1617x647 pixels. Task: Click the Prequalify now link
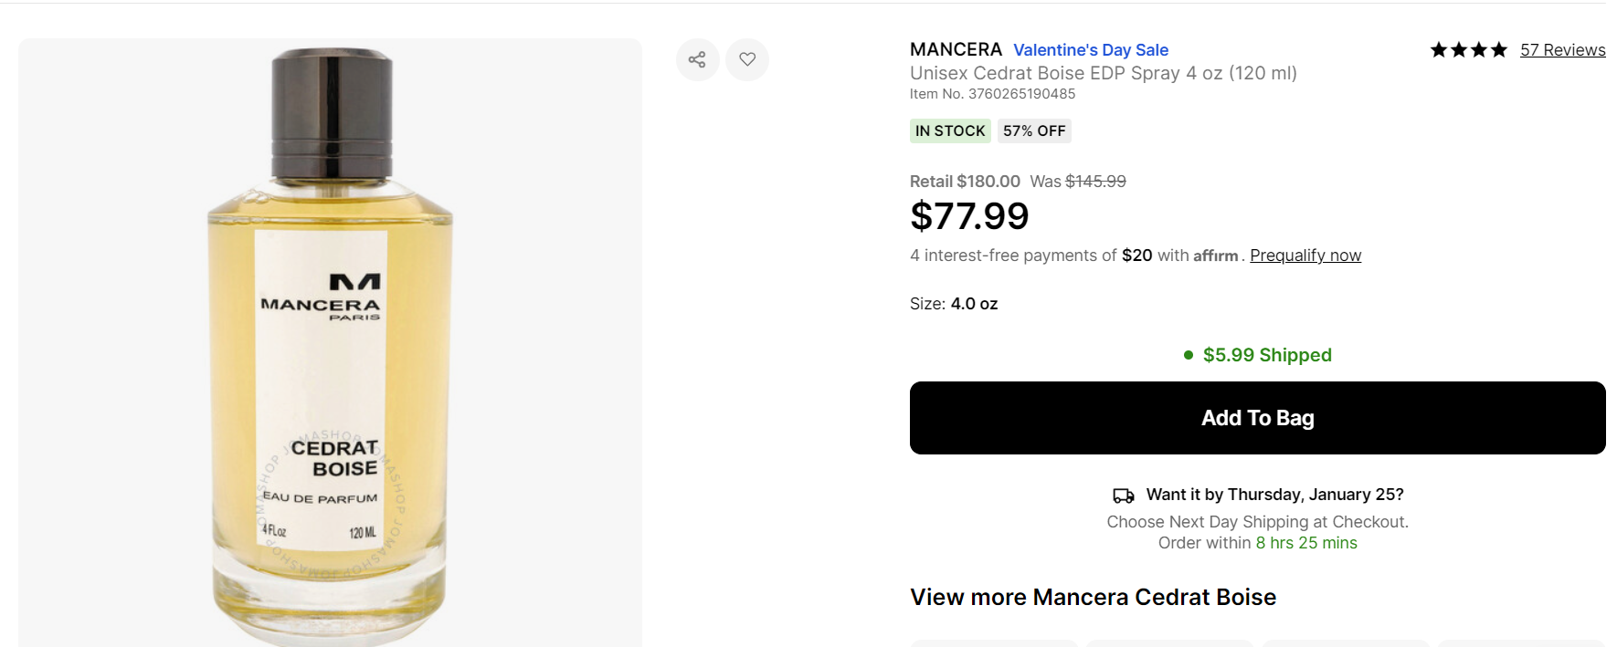1305,256
